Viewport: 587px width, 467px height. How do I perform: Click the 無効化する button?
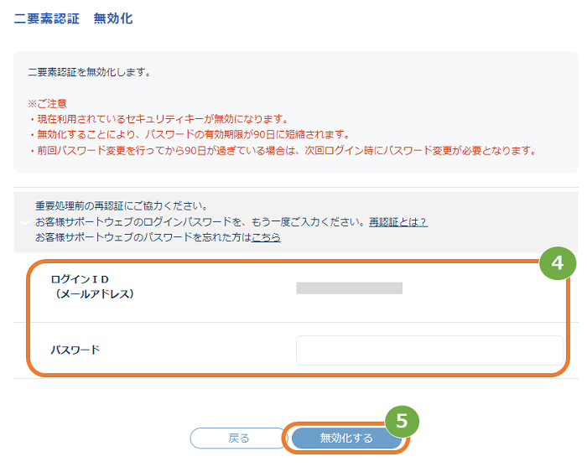point(346,438)
